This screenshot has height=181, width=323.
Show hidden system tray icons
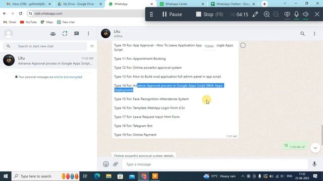tap(243, 176)
